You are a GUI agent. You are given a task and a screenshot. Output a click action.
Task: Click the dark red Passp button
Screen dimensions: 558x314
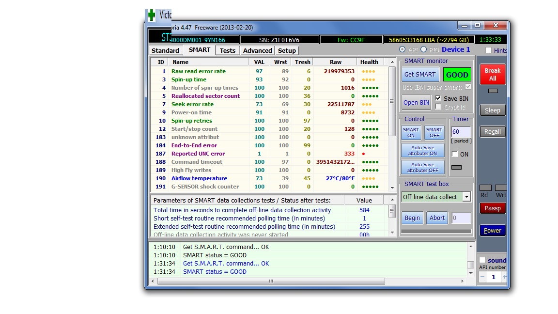point(493,208)
